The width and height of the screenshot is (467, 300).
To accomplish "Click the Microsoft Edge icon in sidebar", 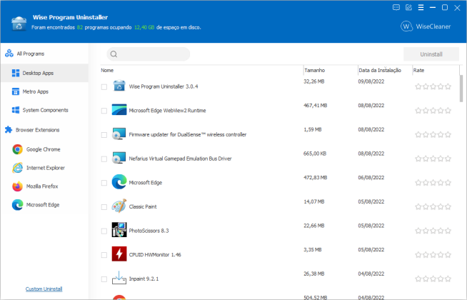I will (x=18, y=205).
